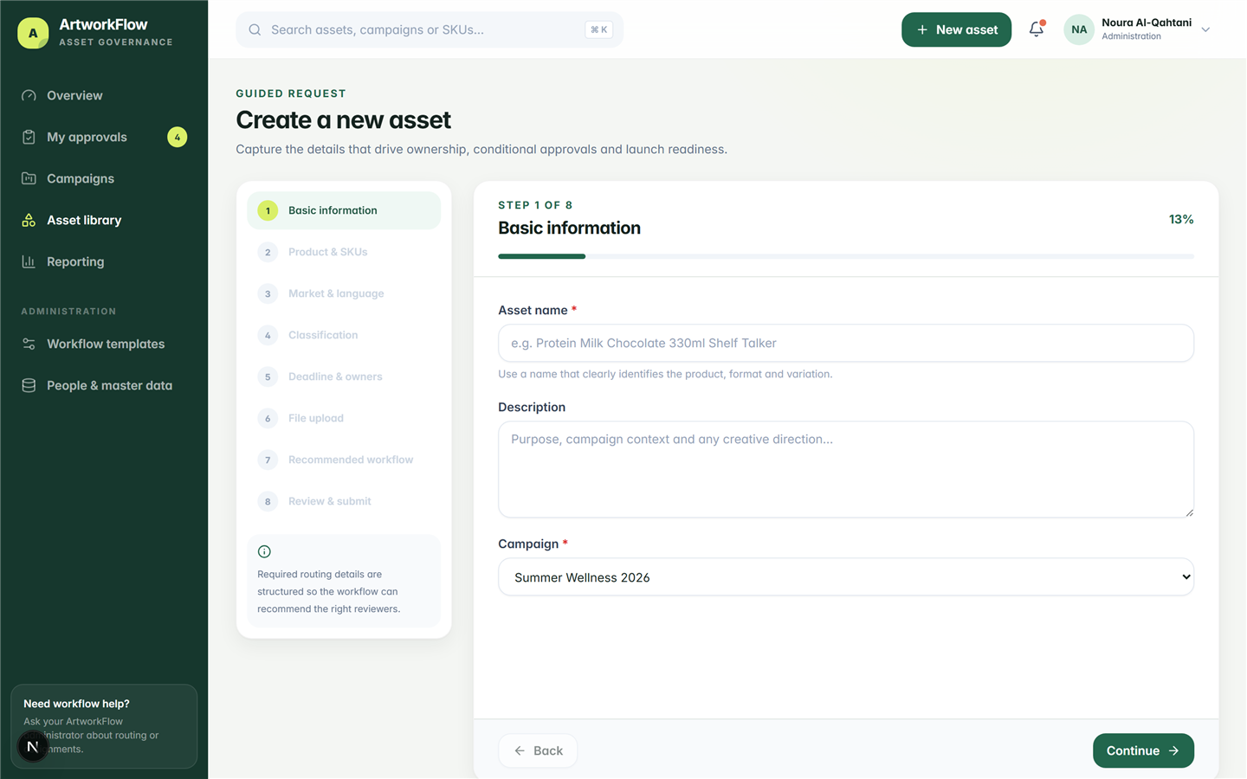Click the step progress bar
The height and width of the screenshot is (779, 1247).
point(846,256)
